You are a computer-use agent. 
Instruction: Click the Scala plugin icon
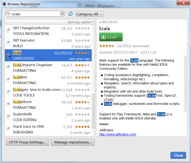pyautogui.click(x=9, y=55)
